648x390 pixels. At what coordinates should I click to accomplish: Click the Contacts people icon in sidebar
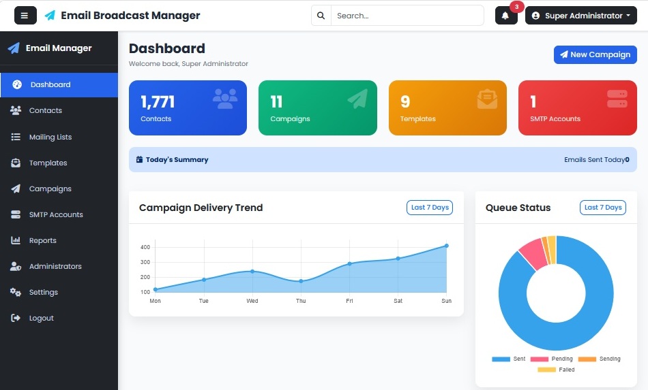point(16,110)
